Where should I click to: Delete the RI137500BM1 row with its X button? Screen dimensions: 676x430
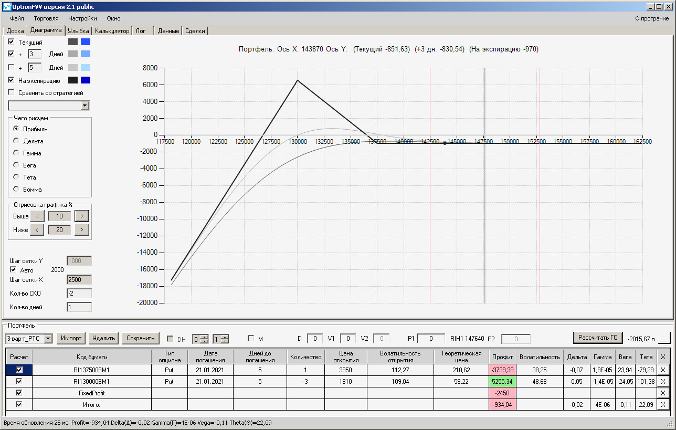coord(662,370)
